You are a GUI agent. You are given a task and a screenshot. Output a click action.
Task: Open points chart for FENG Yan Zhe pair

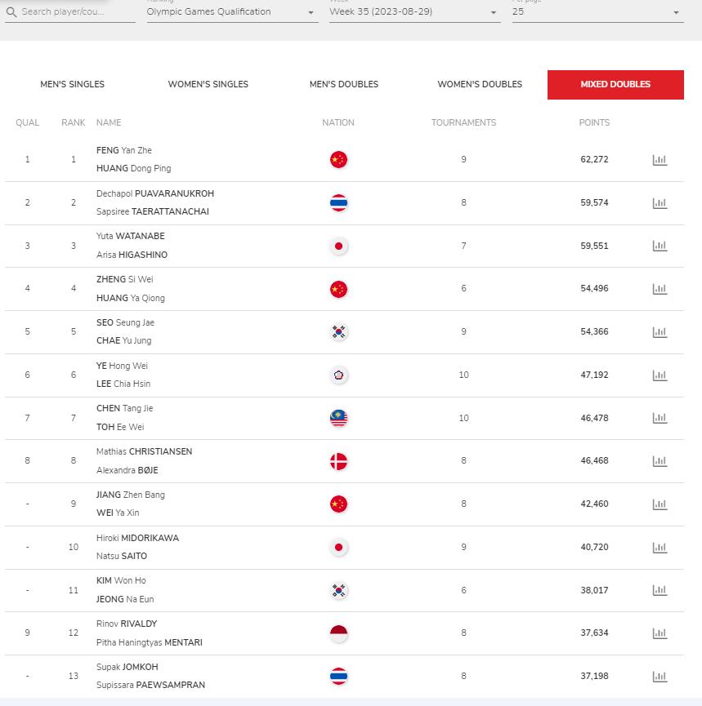point(660,160)
